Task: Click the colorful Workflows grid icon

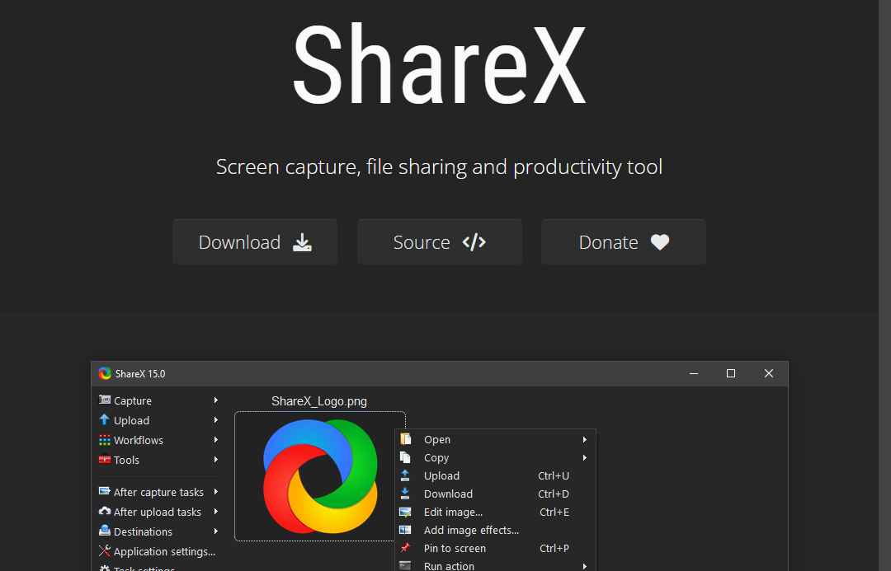Action: [x=105, y=440]
